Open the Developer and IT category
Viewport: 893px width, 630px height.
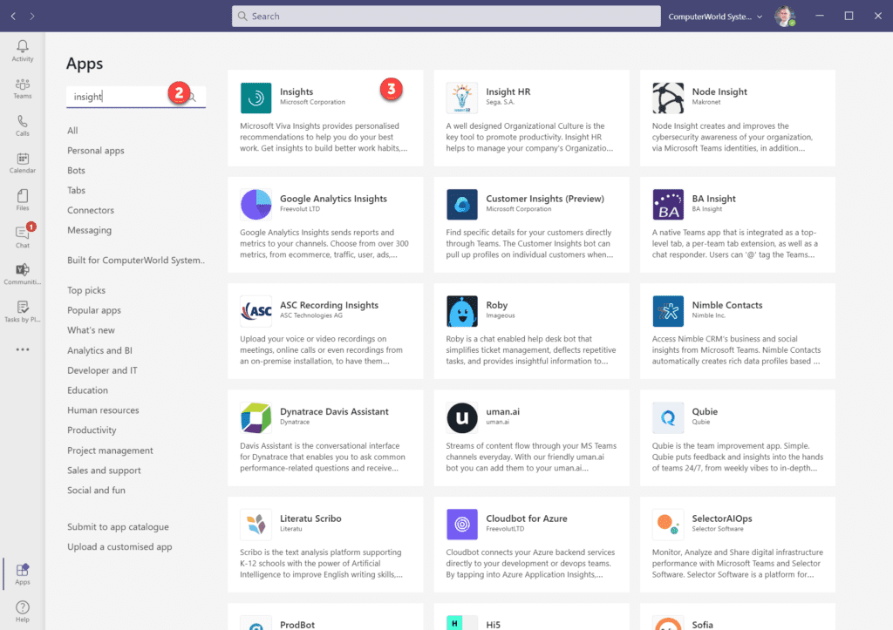click(x=102, y=370)
